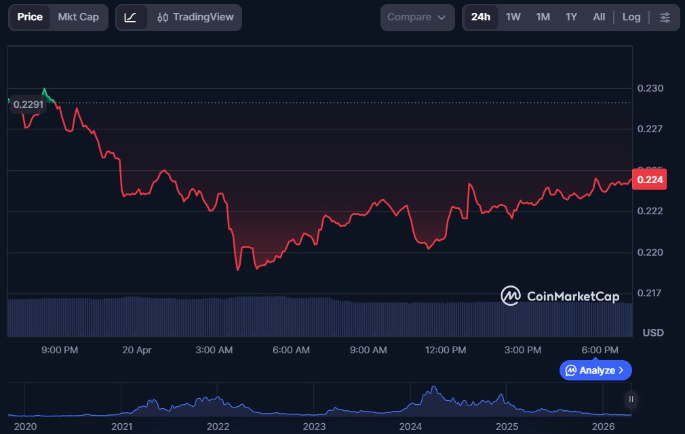Click the Analyze button

click(x=595, y=370)
